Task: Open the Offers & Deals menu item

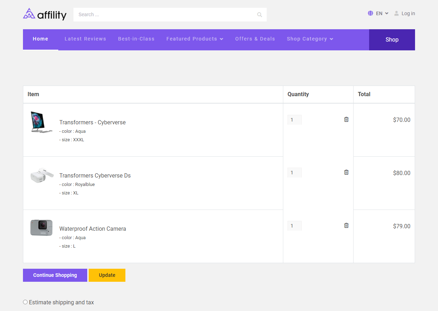Action: [x=255, y=39]
